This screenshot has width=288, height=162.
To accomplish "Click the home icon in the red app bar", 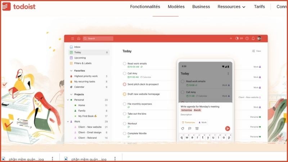I will (79, 39).
